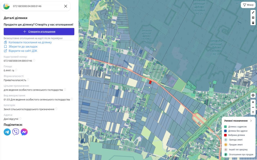Click Зберегти до закладок link
This screenshot has height=160, width=257.
23,47
